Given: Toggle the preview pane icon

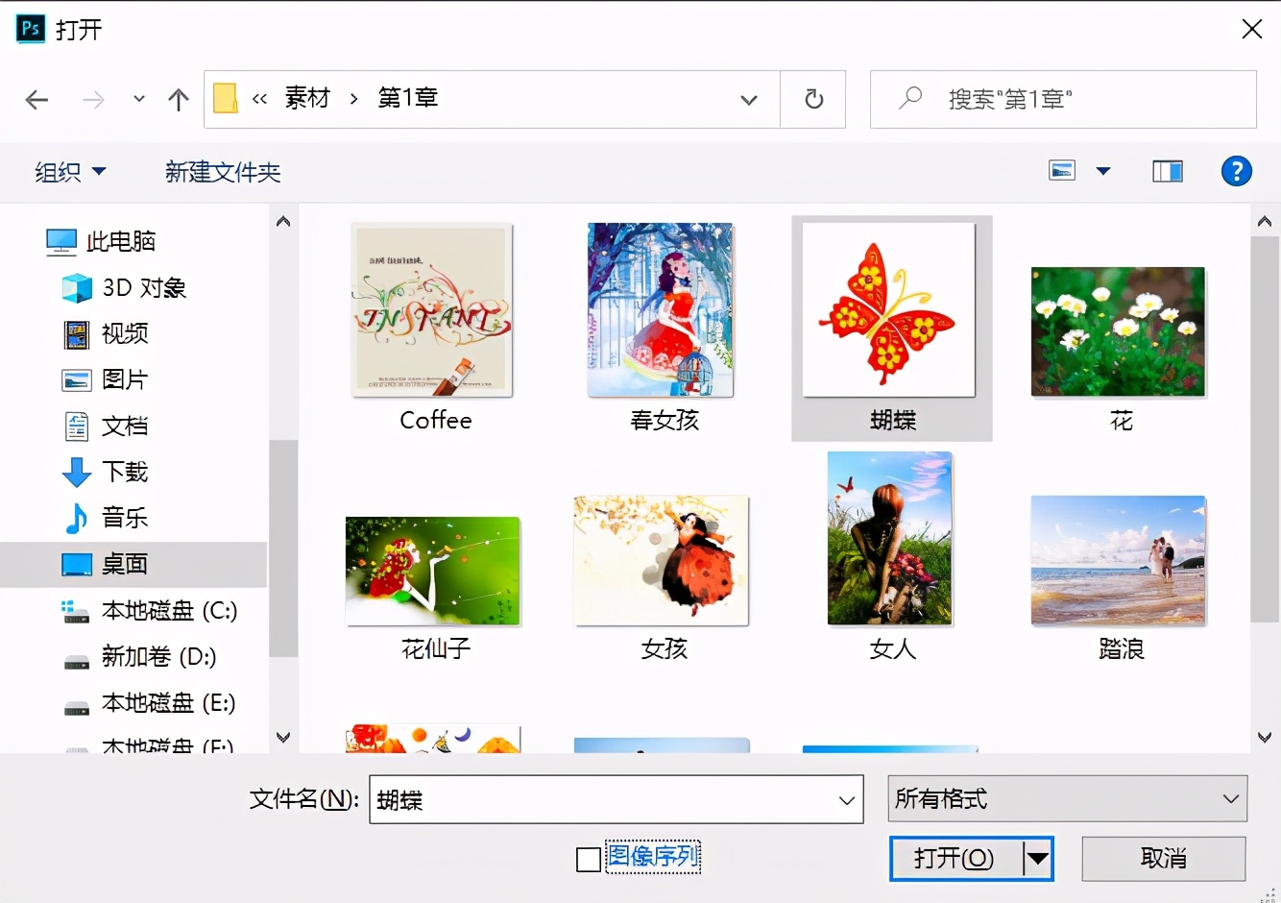Looking at the screenshot, I should 1167,170.
